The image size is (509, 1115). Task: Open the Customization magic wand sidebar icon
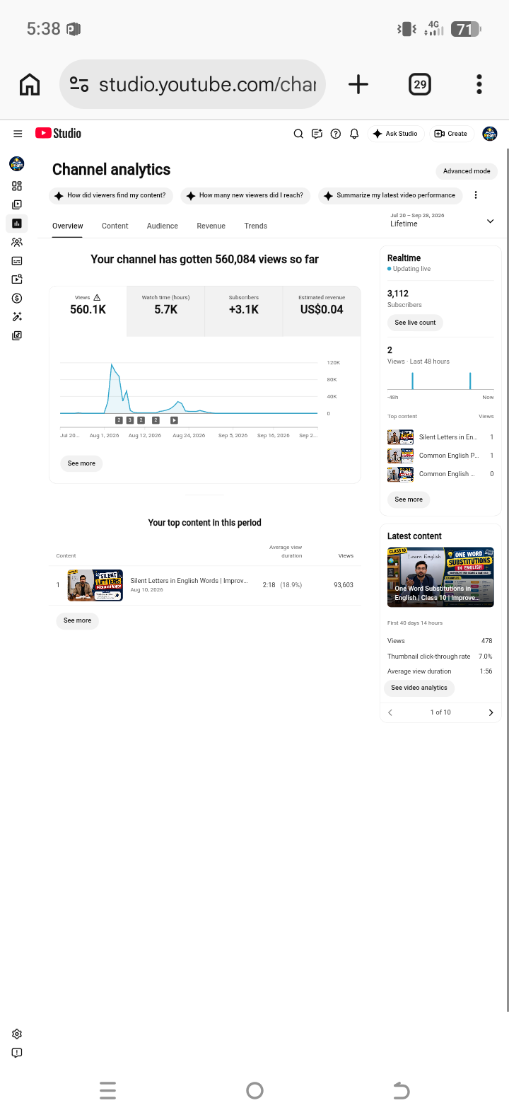[x=17, y=316]
